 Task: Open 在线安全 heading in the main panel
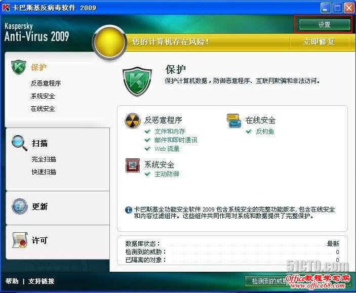point(260,120)
